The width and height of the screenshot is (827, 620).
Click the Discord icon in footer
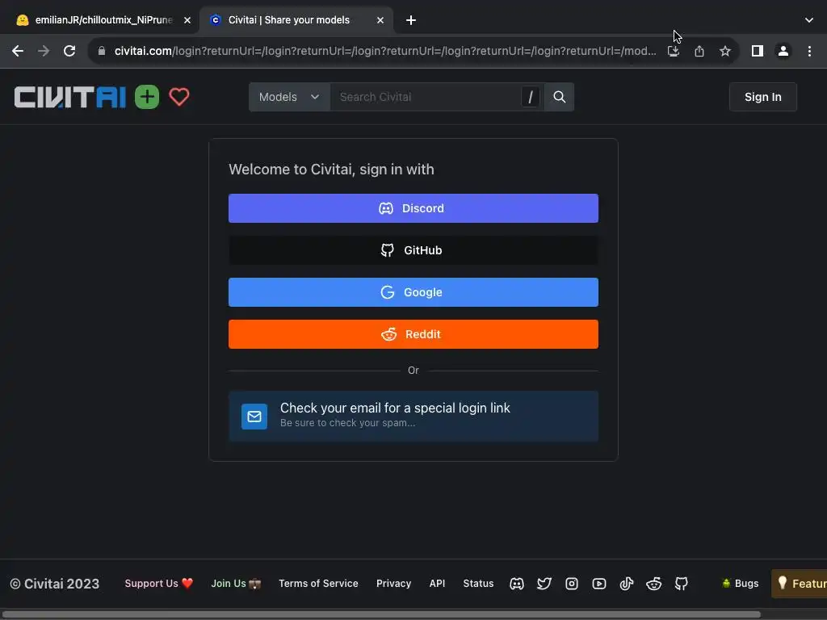[517, 584]
